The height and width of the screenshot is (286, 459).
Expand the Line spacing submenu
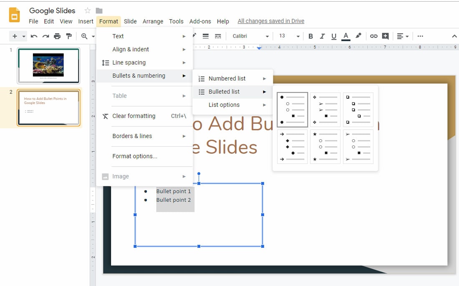145,63
